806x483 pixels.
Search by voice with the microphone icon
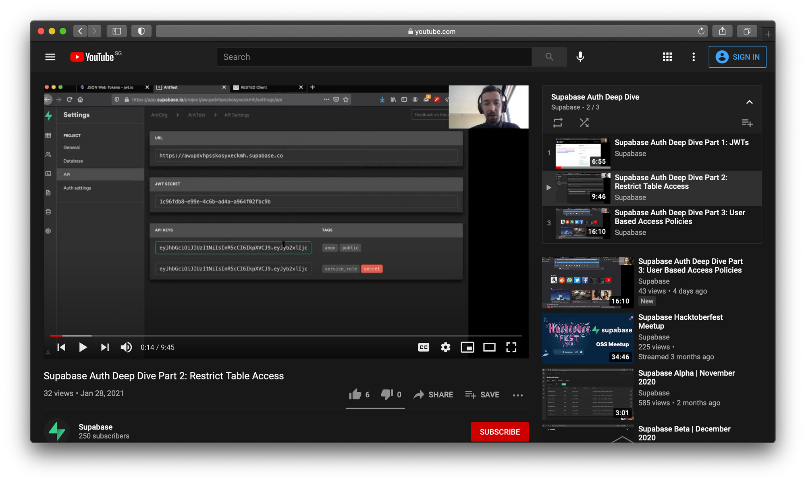pos(580,57)
